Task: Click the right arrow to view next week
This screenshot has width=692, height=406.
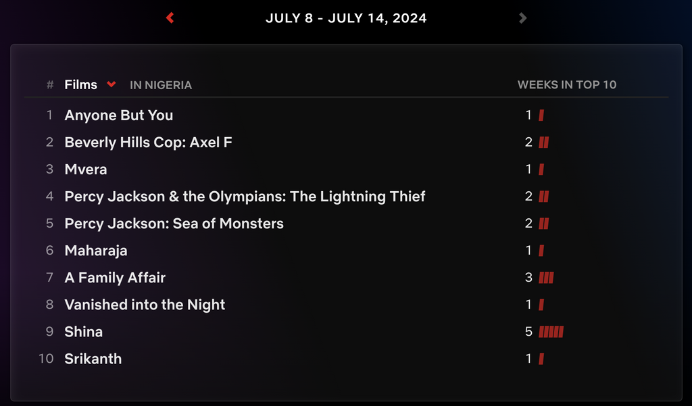Action: coord(522,18)
